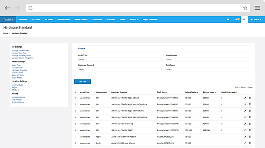Viewport: 265px width, 148px height.
Task: Open the Accessories nav item
Action: (97, 20)
